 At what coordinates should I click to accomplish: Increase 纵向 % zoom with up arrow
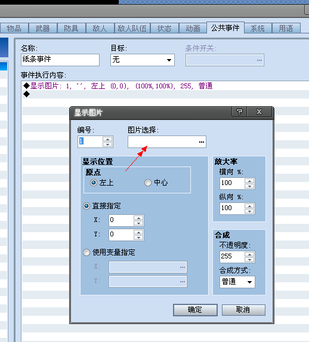click(x=249, y=206)
